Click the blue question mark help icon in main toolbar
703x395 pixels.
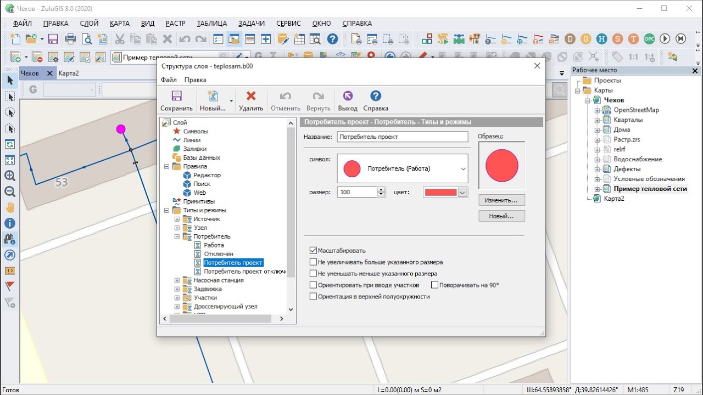pyautogui.click(x=332, y=39)
